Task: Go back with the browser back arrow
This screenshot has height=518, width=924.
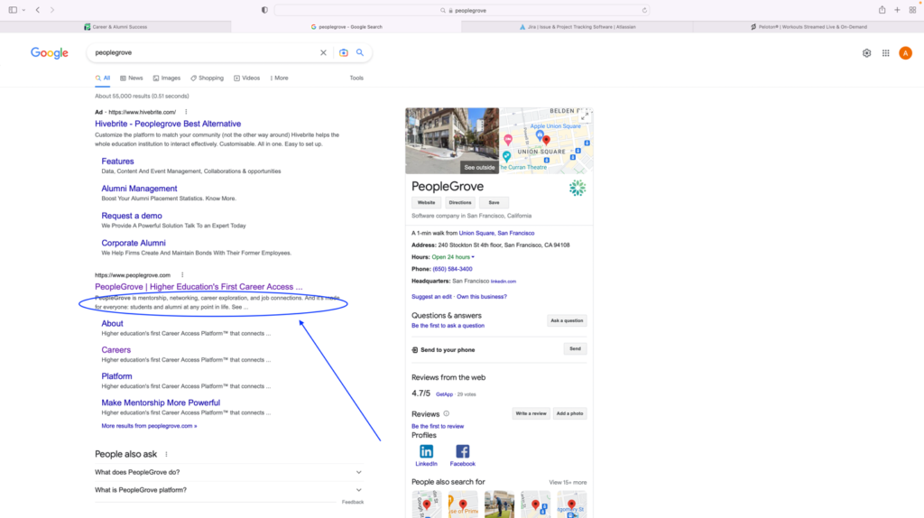Action: [38, 10]
